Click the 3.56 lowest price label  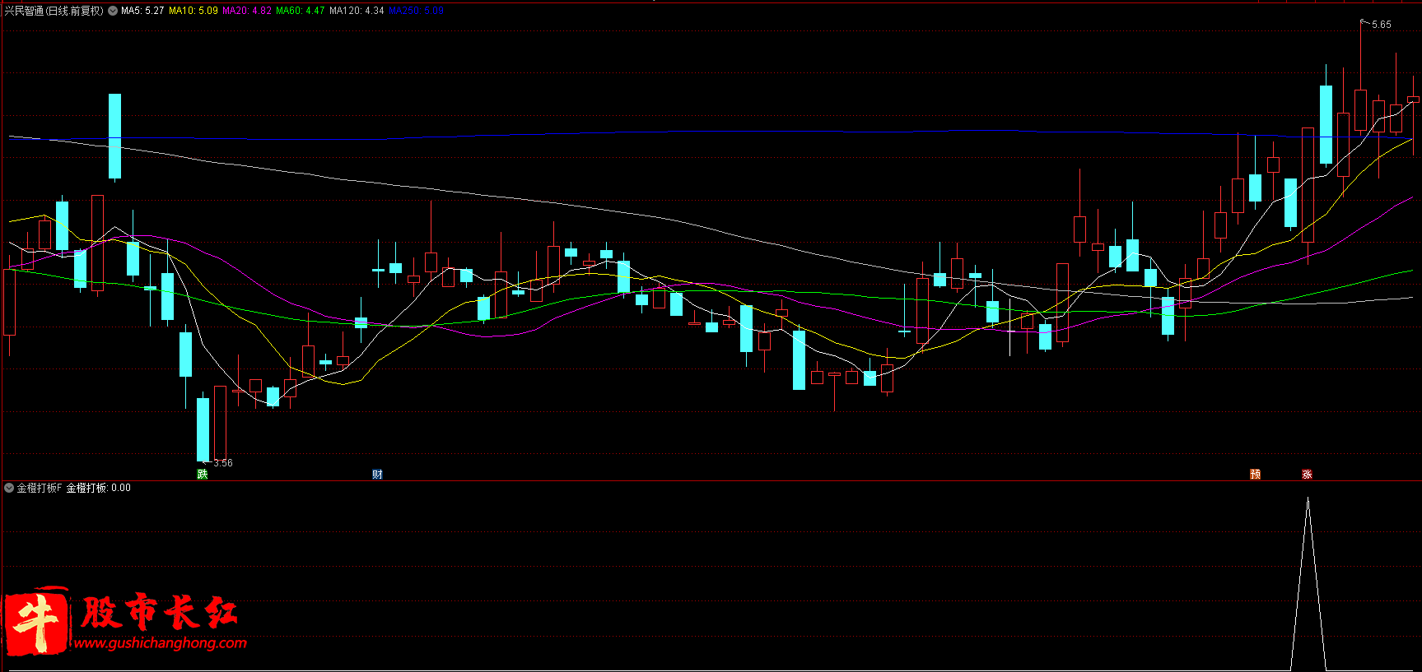pos(223,463)
